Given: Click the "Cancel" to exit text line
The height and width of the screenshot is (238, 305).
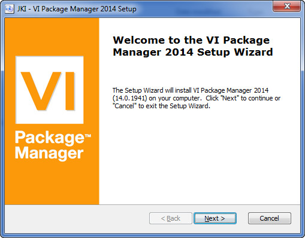Looking at the screenshot, I should (161, 106).
